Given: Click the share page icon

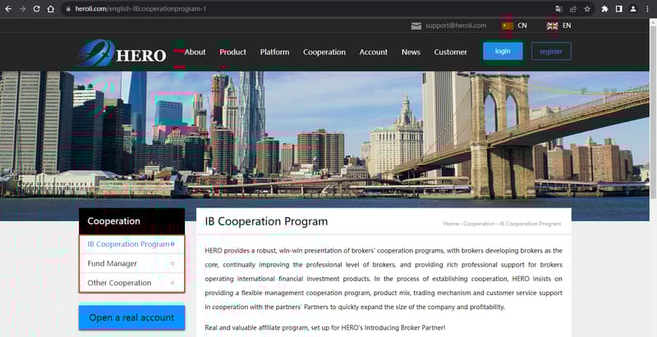Looking at the screenshot, I should pos(572,9).
